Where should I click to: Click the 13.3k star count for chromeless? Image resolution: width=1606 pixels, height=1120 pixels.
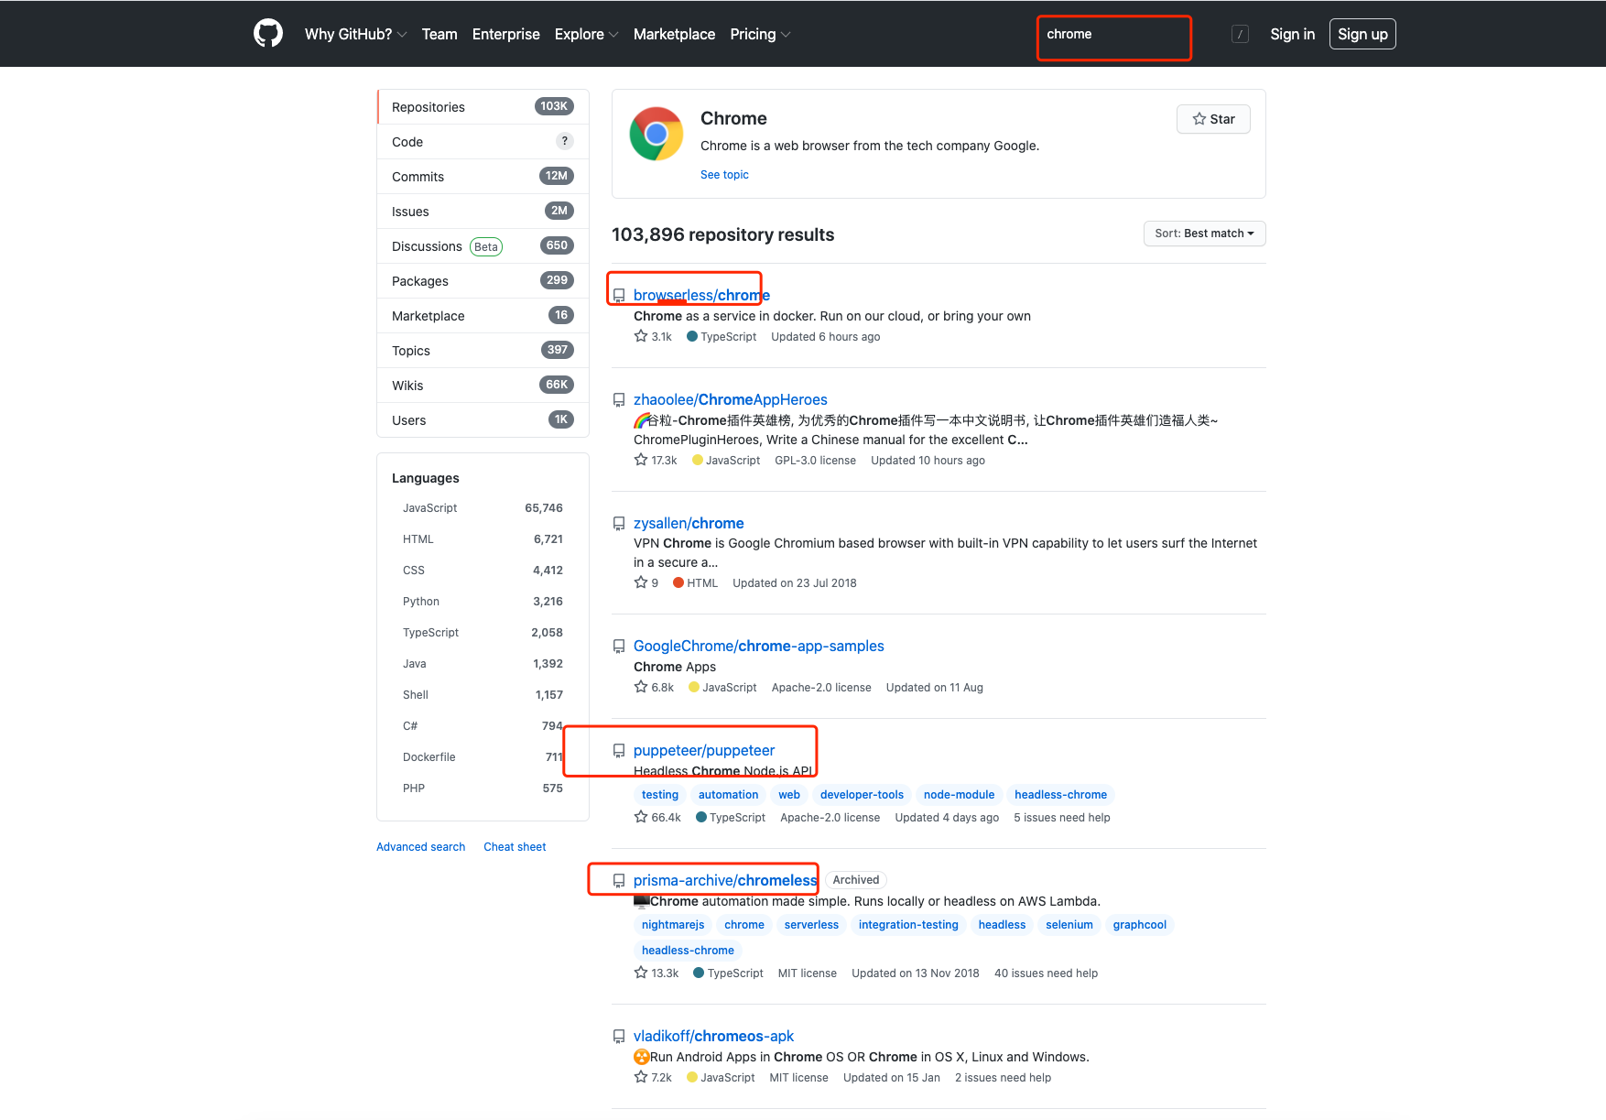pos(657,973)
